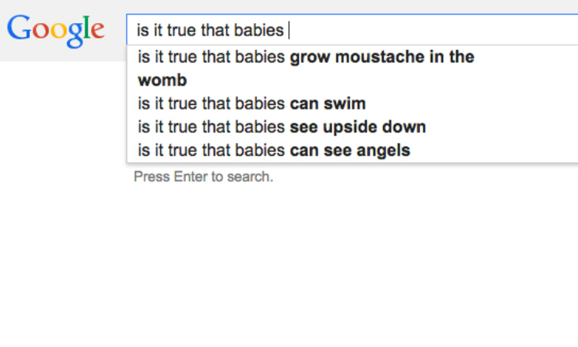Click the yellow letter o in the logo
This screenshot has height=347, width=578.
59,31
